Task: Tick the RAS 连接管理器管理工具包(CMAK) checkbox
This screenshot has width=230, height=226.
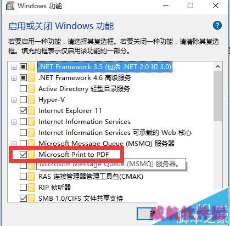Action: (x=23, y=177)
